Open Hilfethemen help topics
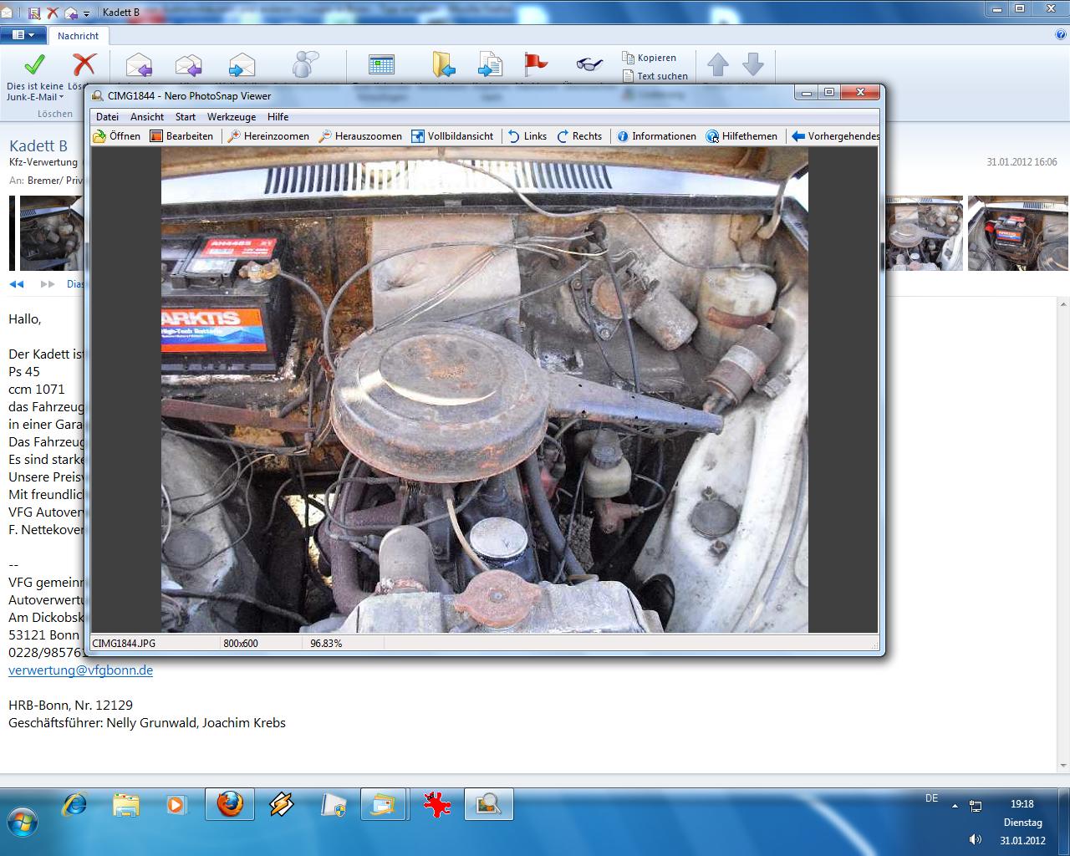This screenshot has height=856, width=1070. click(x=741, y=136)
